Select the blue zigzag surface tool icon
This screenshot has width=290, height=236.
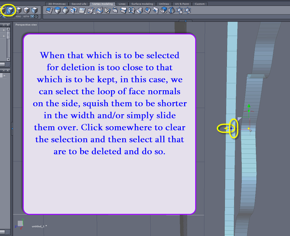pyautogui.click(x=100, y=10)
